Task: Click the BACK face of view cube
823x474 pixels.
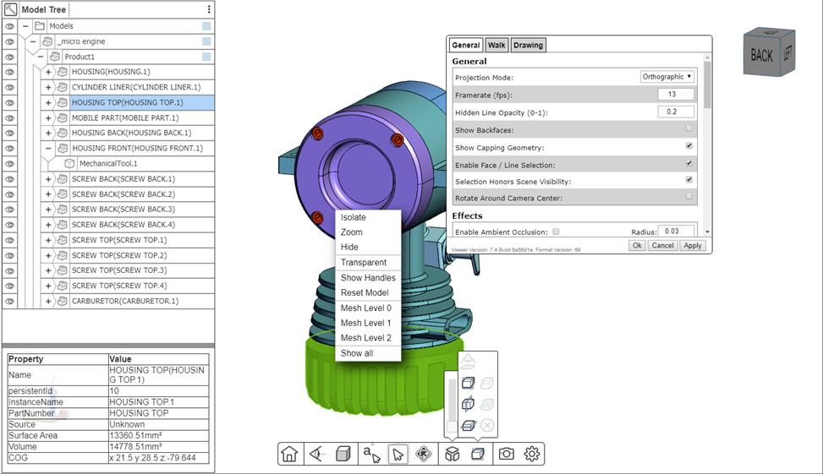Action: point(761,56)
